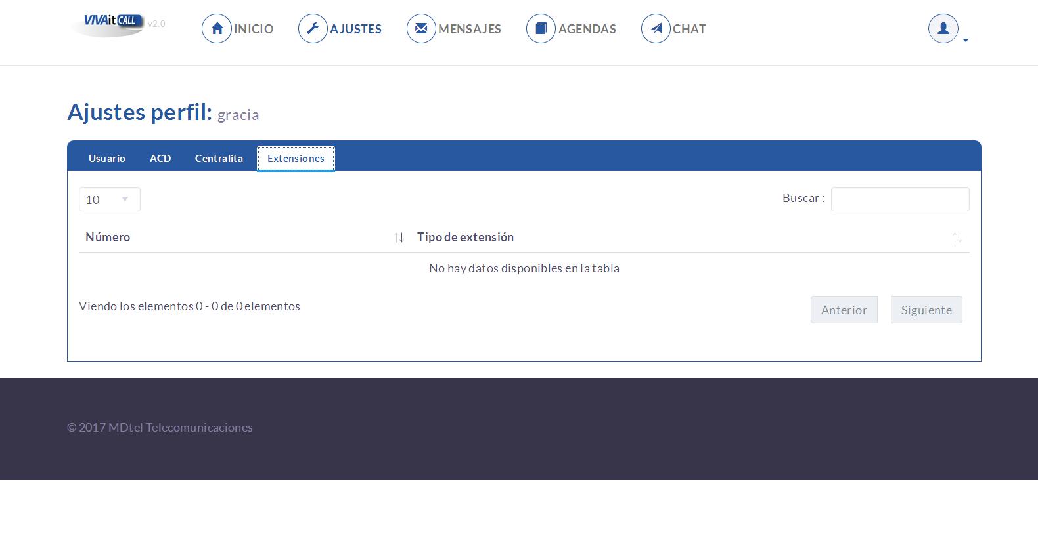This screenshot has height=538, width=1038.
Task: Switch to the Centralita tab
Action: coord(219,158)
